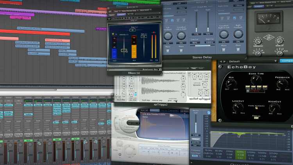Toggle Right Feedback phase invert button
Screen dimensions: 293x165
pyautogui.click(x=238, y=50)
